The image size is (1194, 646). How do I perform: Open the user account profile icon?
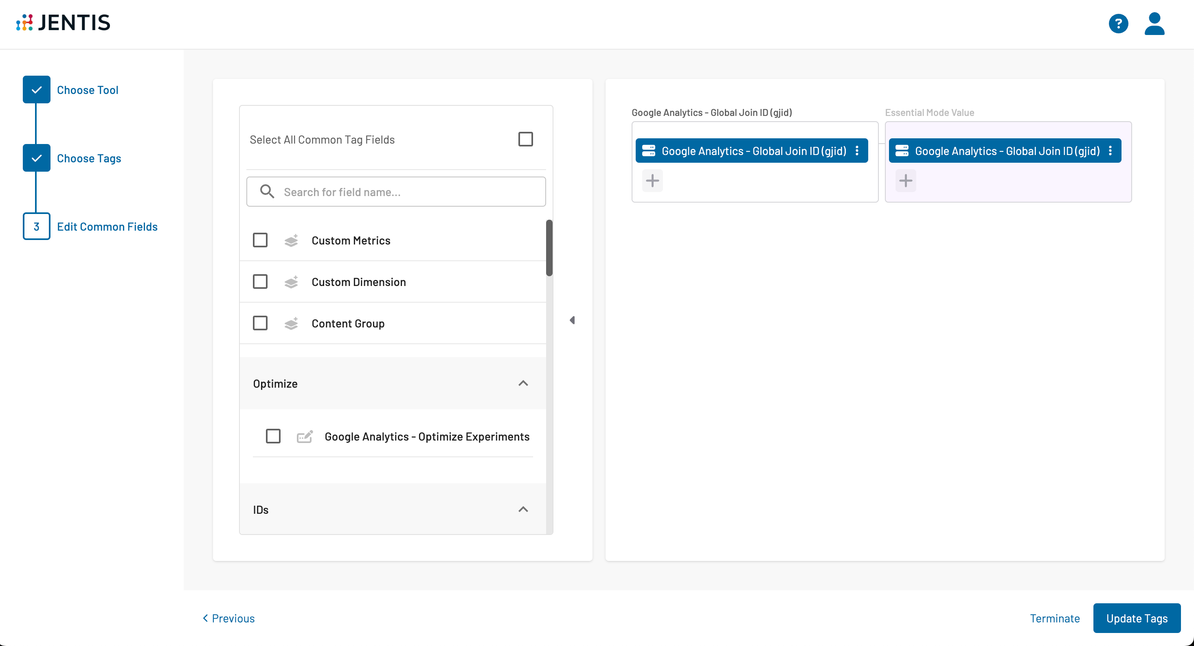(x=1154, y=24)
